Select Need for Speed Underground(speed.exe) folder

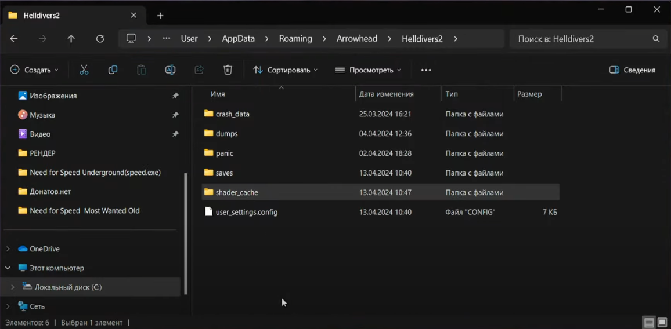tap(95, 172)
